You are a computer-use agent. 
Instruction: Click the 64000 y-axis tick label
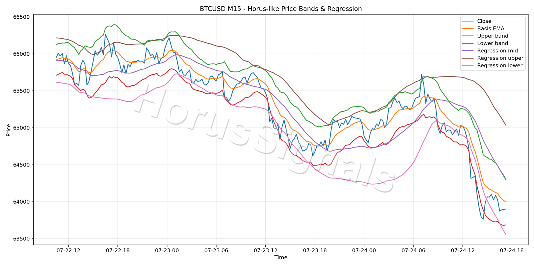(x=22, y=202)
